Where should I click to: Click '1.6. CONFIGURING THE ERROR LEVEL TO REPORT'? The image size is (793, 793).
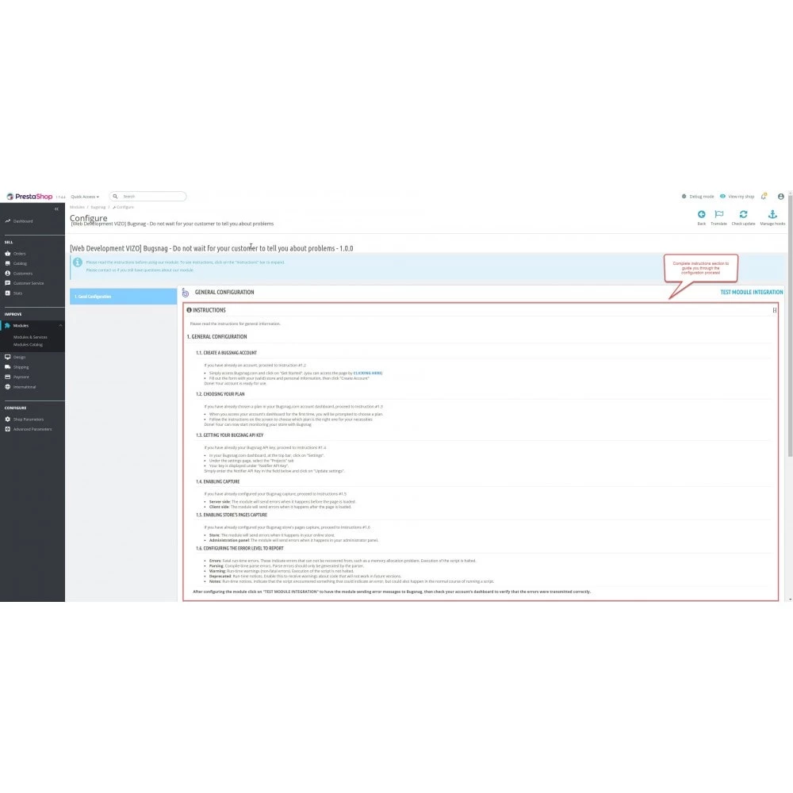tap(239, 548)
